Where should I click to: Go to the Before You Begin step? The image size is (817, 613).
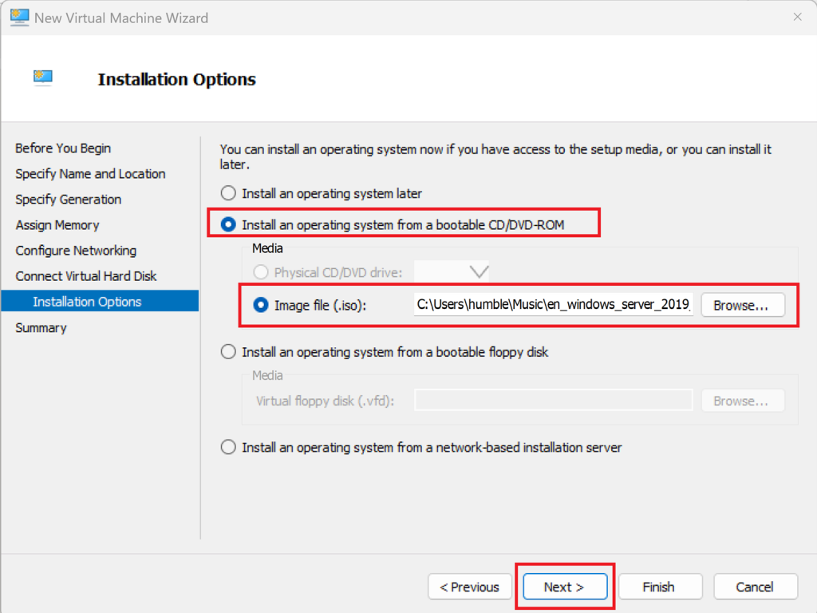(x=63, y=148)
